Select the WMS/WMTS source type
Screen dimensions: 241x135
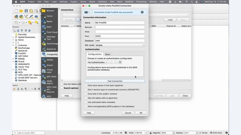pyautogui.click(x=50, y=82)
